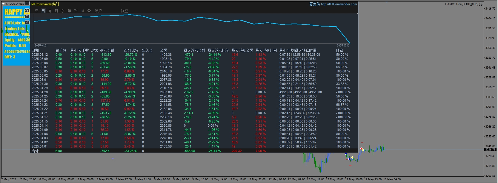Click the red sell arrow trade marker
Screen dimensions: 498x183
tap(362, 149)
